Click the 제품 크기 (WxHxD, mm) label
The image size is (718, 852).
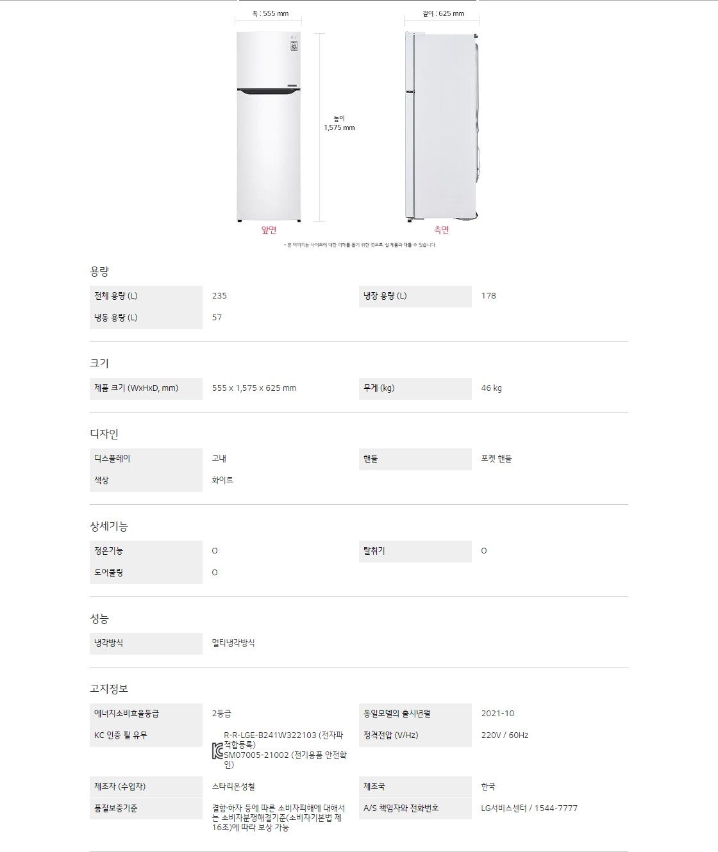(x=137, y=388)
